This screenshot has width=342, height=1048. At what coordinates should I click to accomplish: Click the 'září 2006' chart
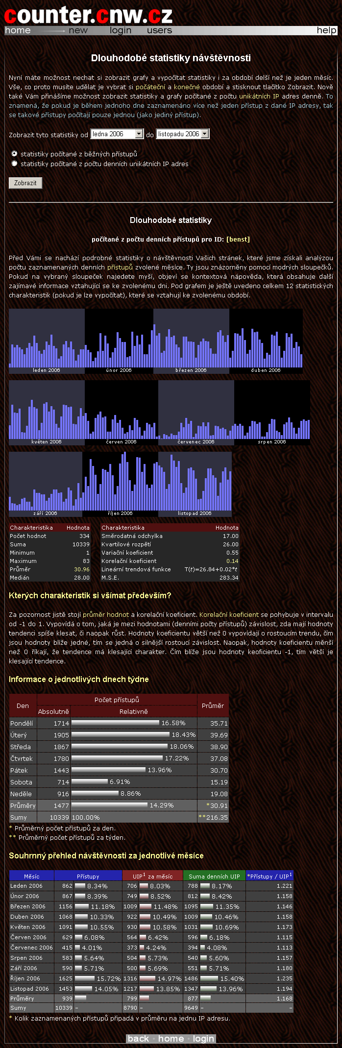point(46,484)
